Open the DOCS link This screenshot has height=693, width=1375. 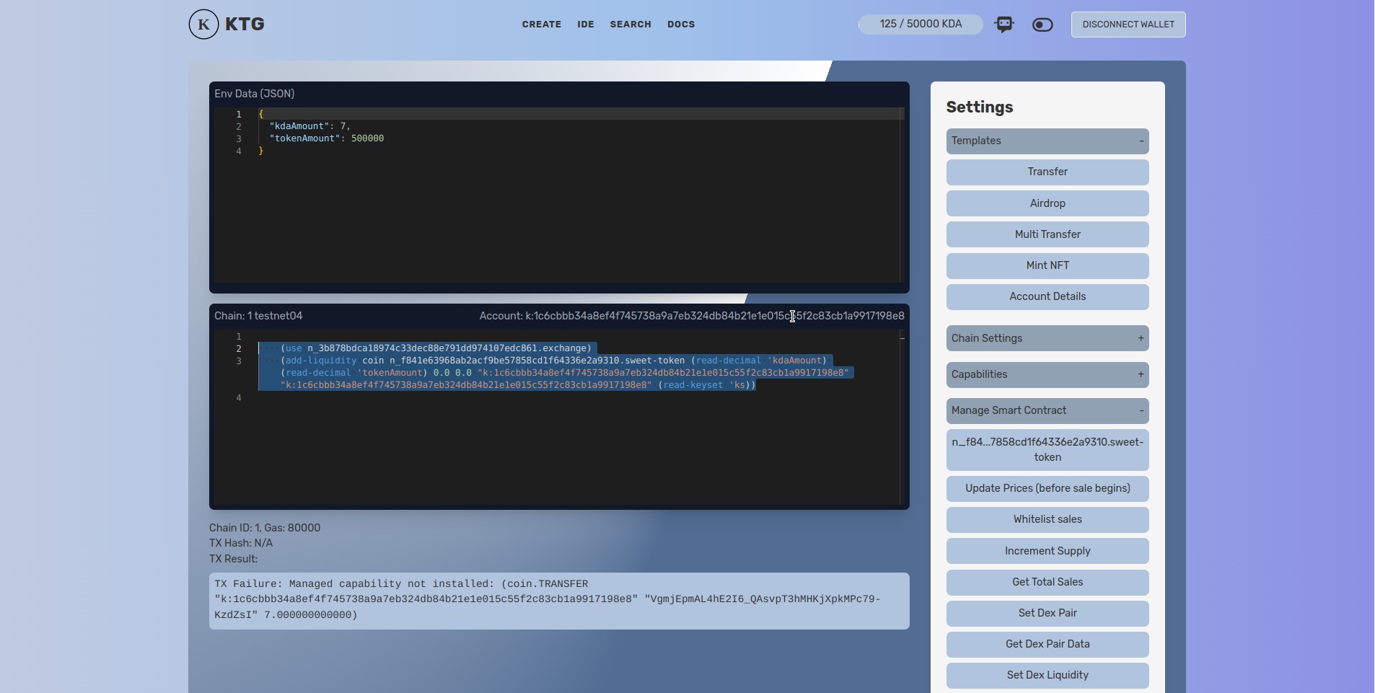[x=681, y=24]
